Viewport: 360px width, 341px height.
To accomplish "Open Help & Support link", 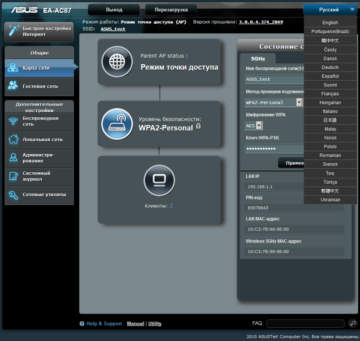I will (x=104, y=324).
